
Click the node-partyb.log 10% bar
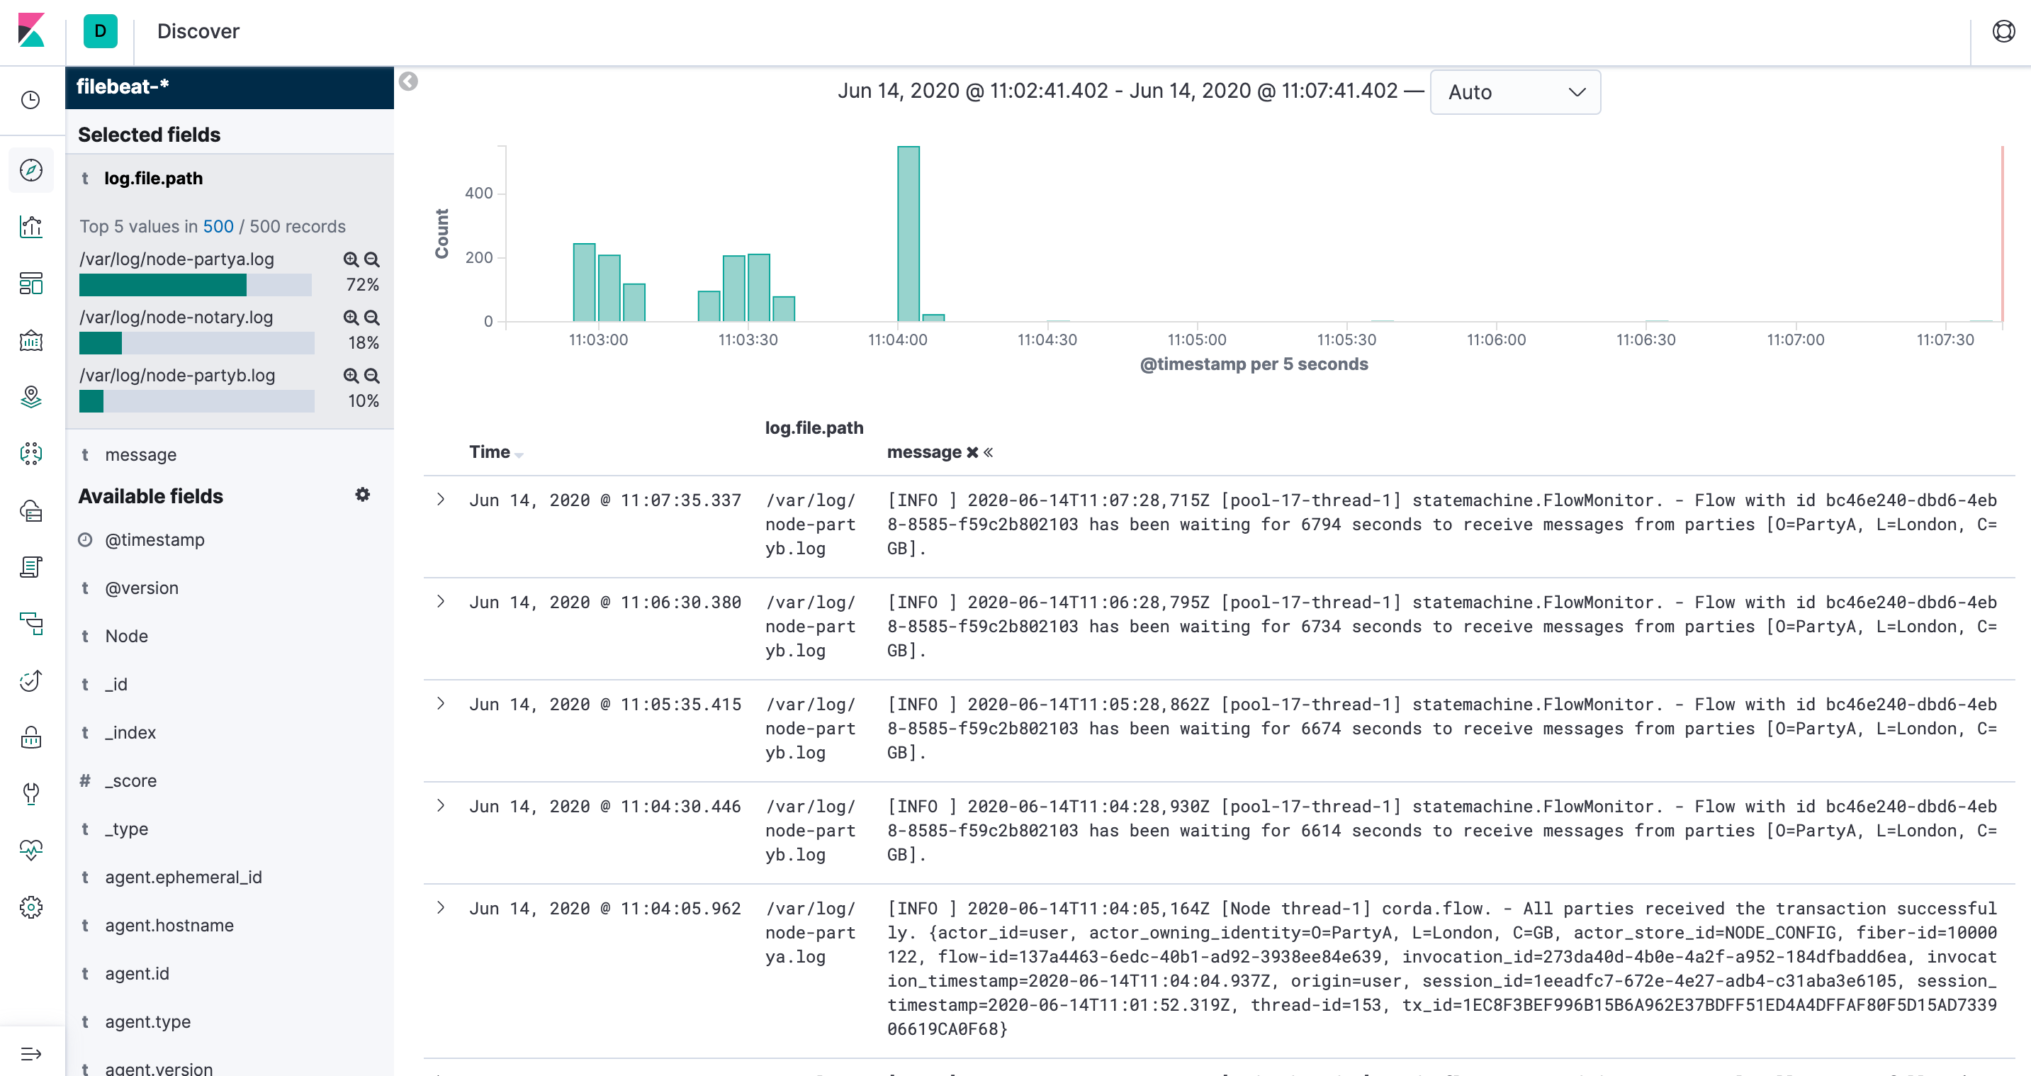[196, 401]
